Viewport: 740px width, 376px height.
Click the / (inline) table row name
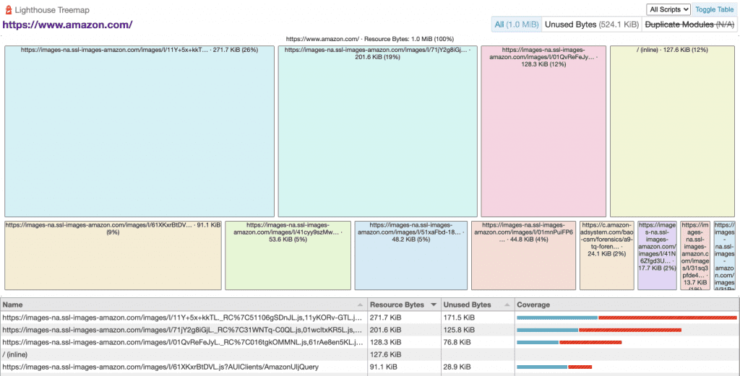[16, 354]
